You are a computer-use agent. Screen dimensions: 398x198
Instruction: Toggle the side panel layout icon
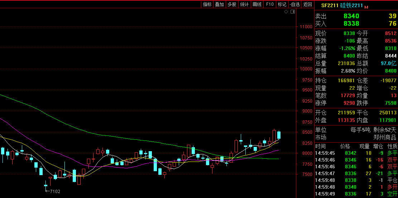point(293,12)
